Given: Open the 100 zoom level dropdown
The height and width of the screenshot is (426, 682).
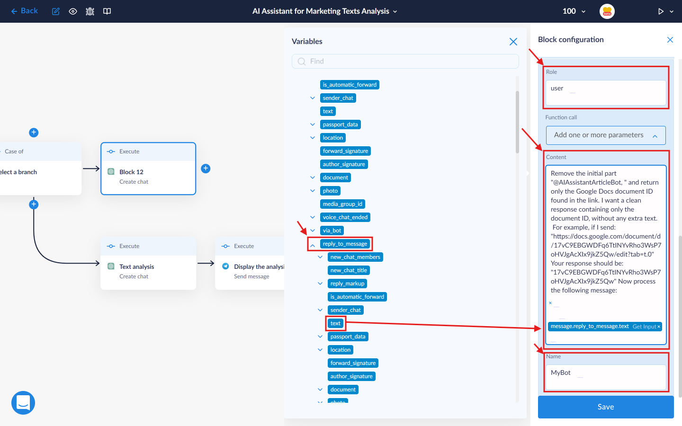Looking at the screenshot, I should (574, 11).
